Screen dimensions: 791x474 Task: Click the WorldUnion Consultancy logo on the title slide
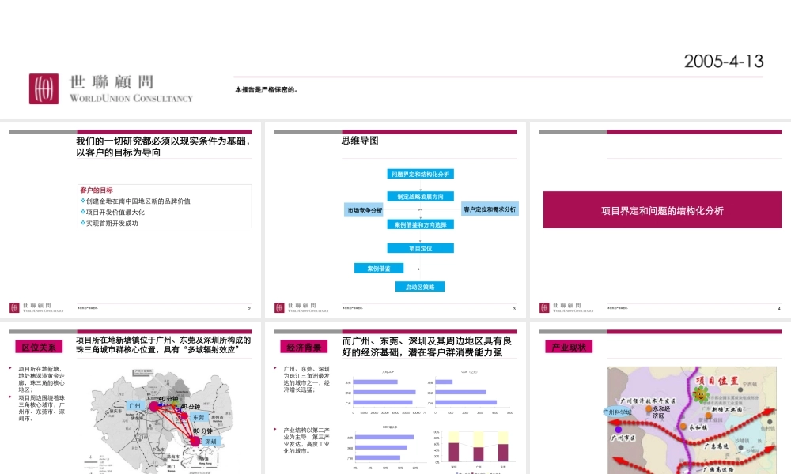(111, 88)
